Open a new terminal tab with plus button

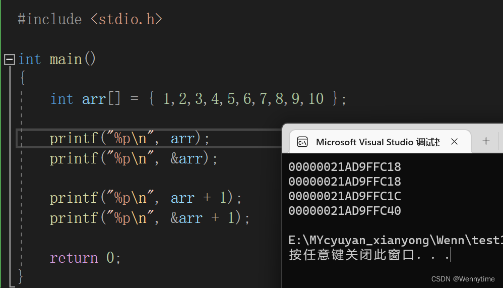click(486, 141)
